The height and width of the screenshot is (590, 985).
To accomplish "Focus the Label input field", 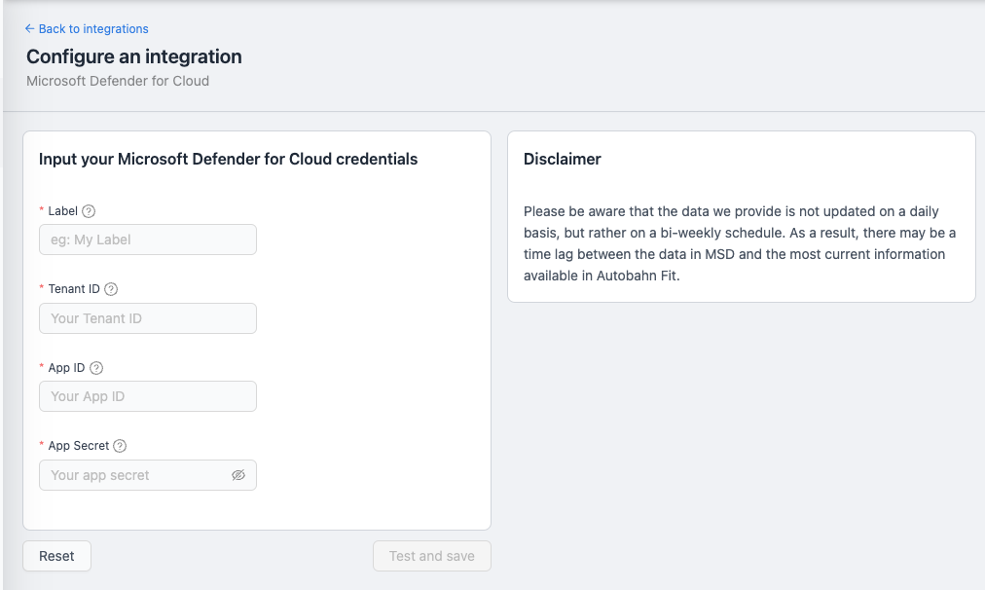I will click(x=148, y=240).
